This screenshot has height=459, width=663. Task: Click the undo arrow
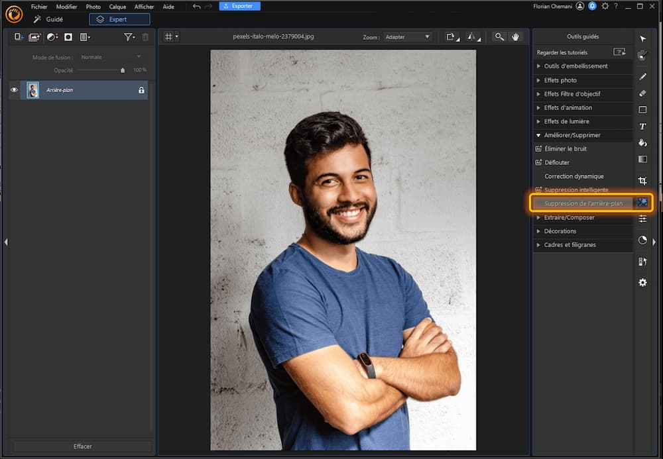point(197,7)
